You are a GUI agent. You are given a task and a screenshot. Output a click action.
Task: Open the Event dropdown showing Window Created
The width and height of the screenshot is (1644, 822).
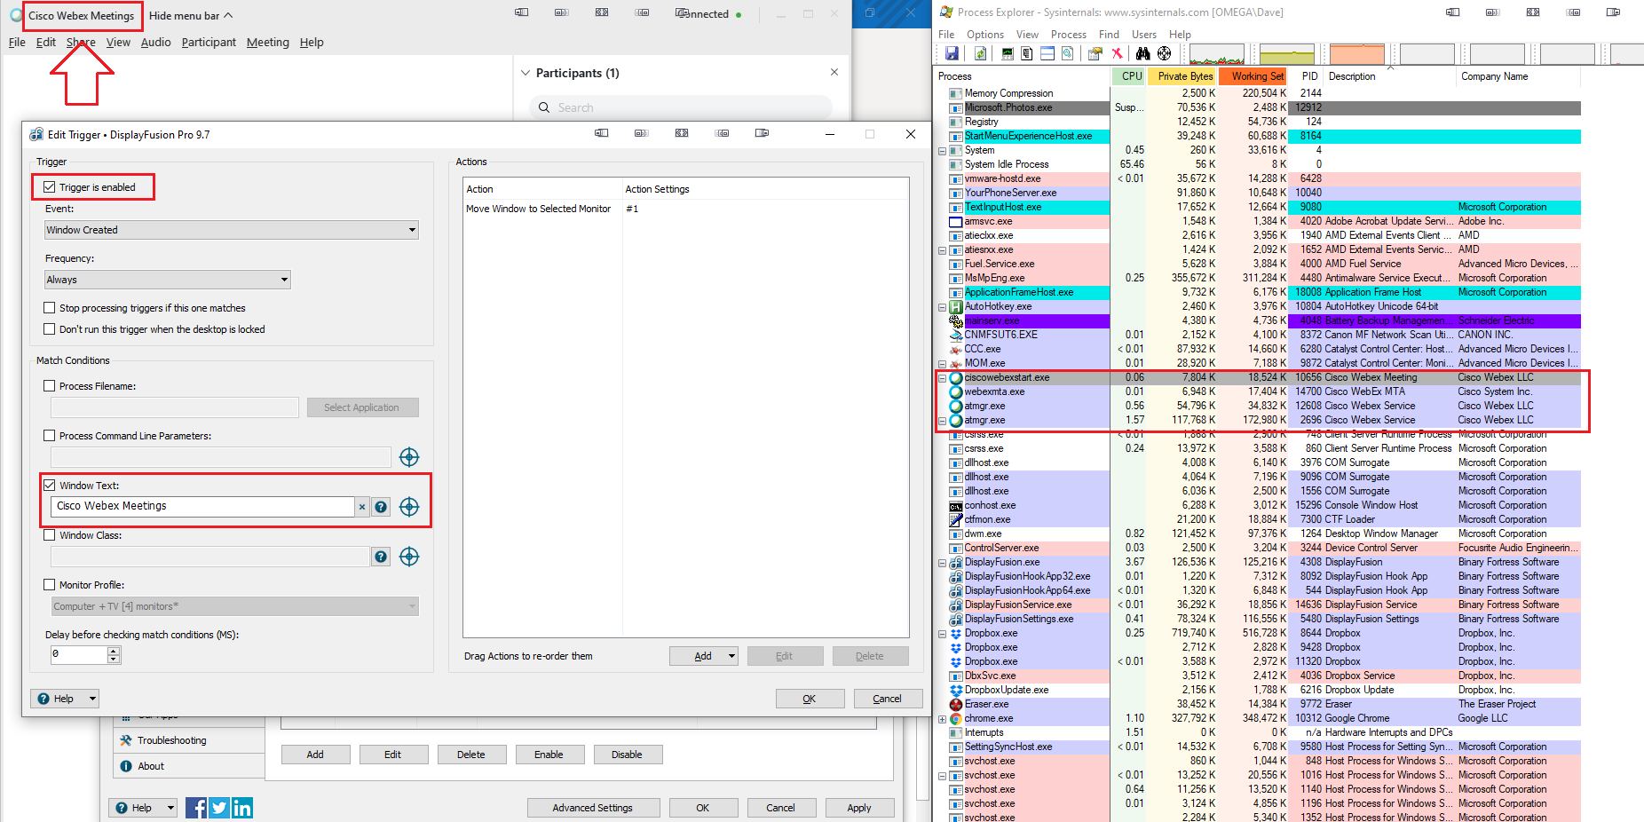pos(232,230)
